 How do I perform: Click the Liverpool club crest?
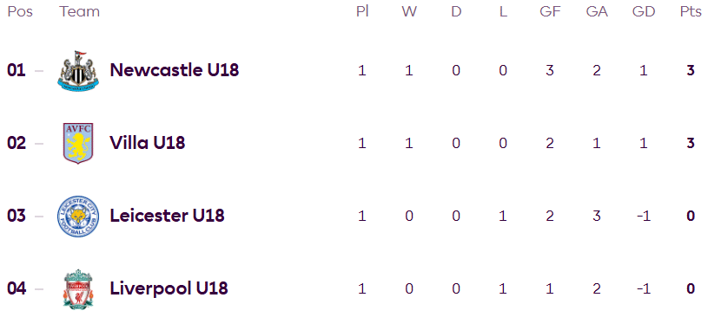(78, 288)
